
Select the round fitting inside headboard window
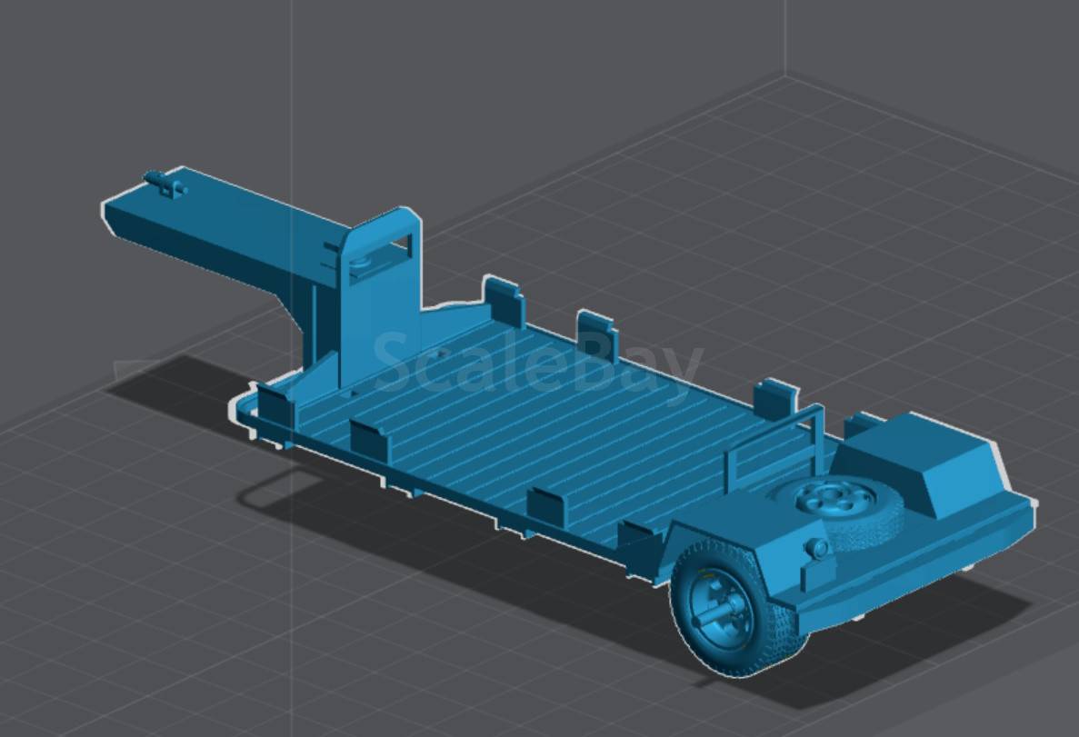(358, 264)
